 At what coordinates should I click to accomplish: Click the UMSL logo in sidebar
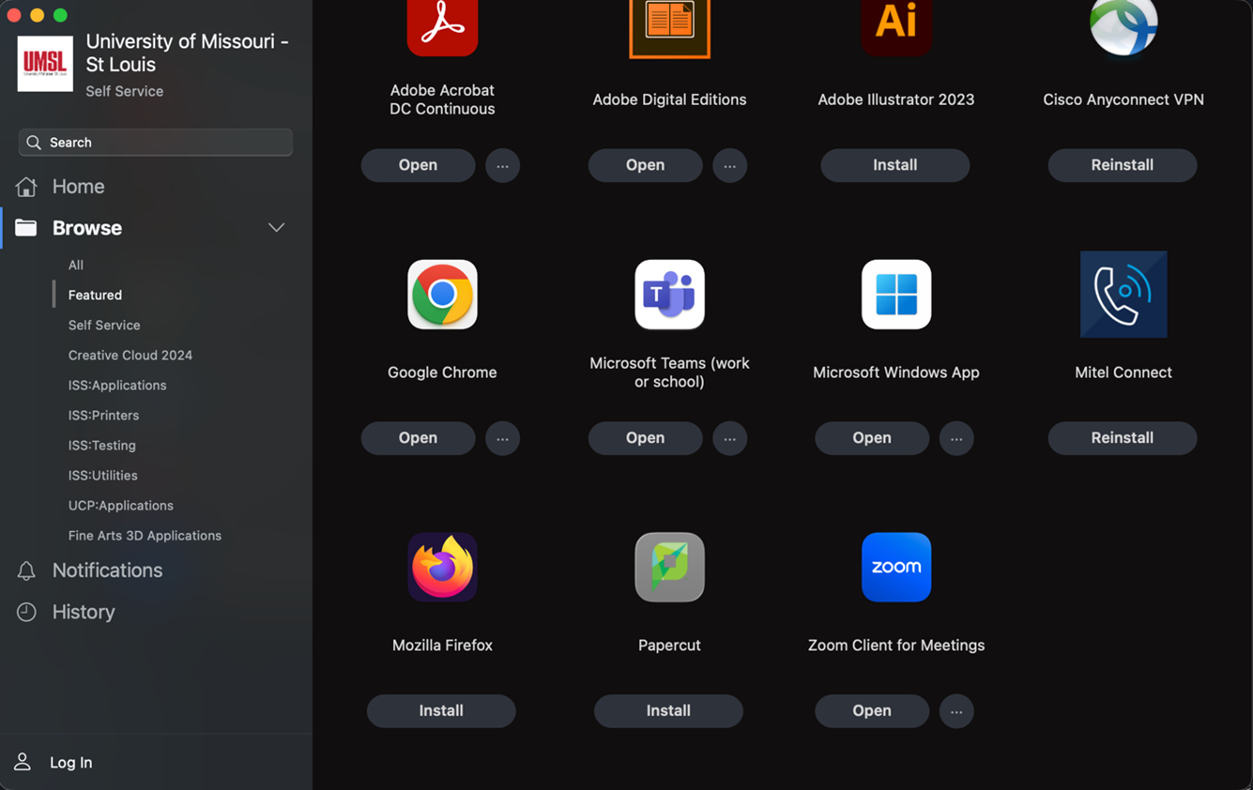click(x=45, y=64)
